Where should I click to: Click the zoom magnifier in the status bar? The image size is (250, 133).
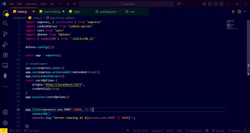click(128, 130)
